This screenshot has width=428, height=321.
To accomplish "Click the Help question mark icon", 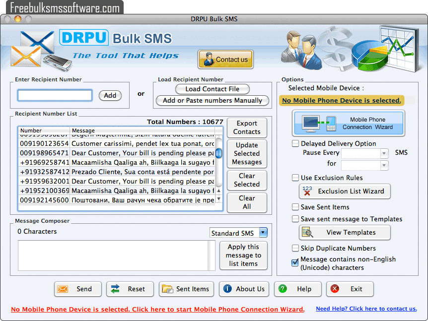I will [x=283, y=289].
